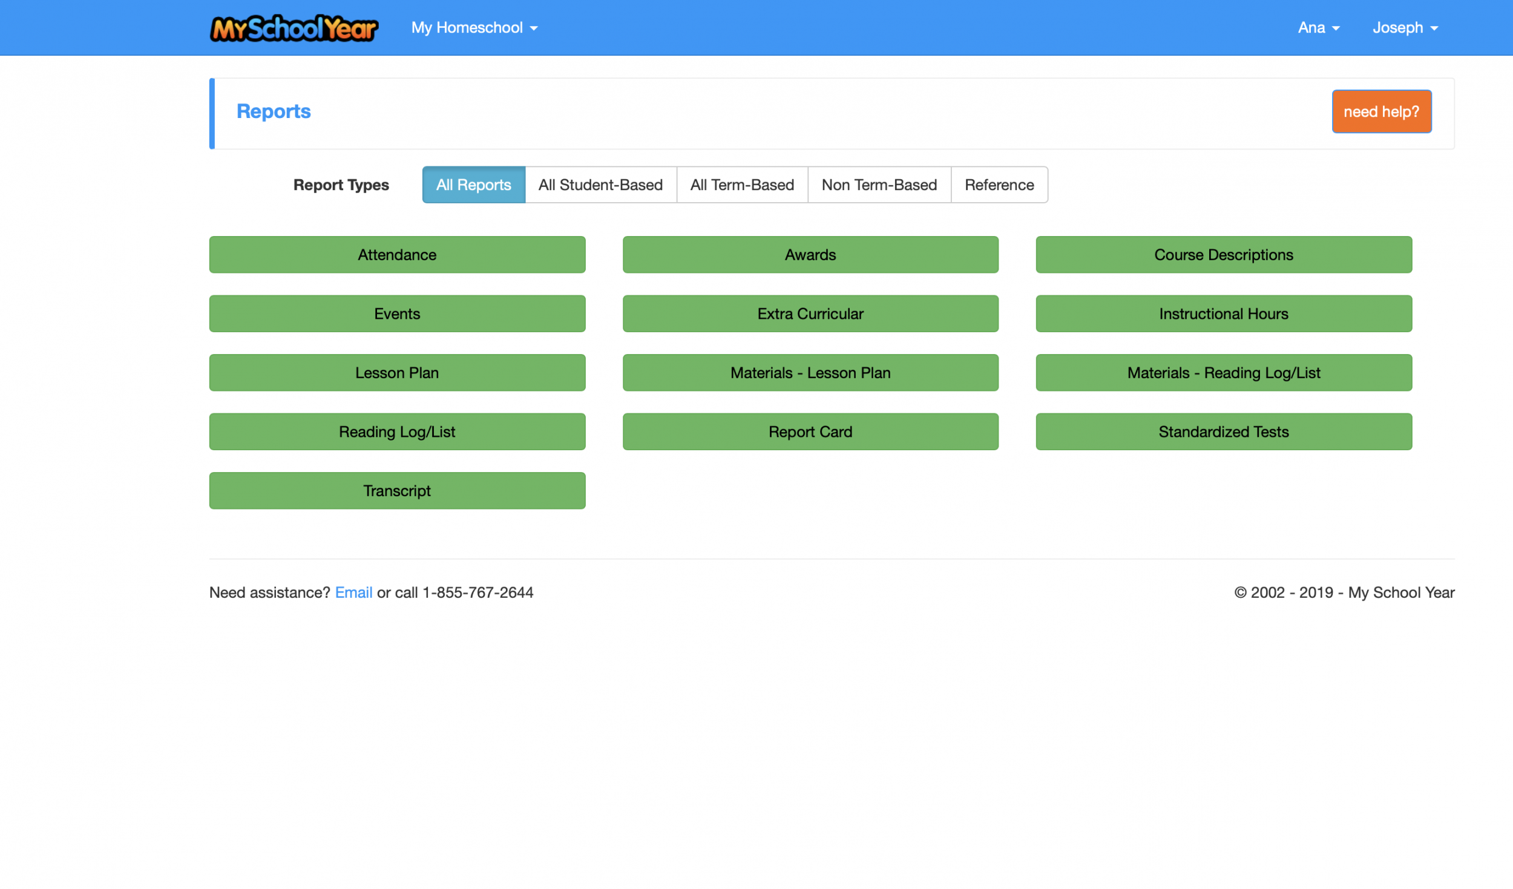This screenshot has height=889, width=1513.
Task: Click the phone number 1-855-767-2644
Action: [x=478, y=592]
